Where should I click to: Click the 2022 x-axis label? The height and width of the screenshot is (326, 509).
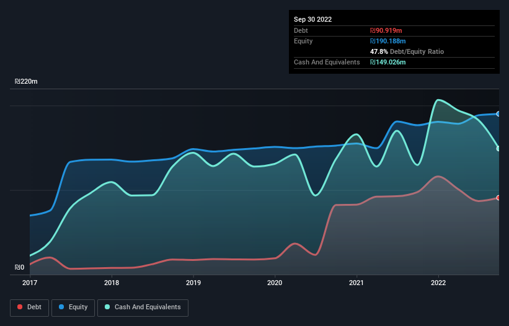(x=438, y=283)
